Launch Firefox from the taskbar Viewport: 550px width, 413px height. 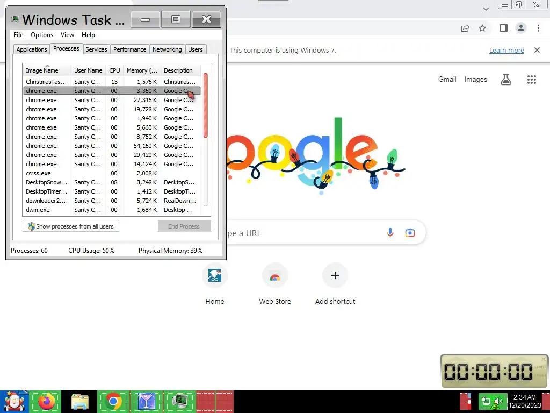pyautogui.click(x=47, y=401)
